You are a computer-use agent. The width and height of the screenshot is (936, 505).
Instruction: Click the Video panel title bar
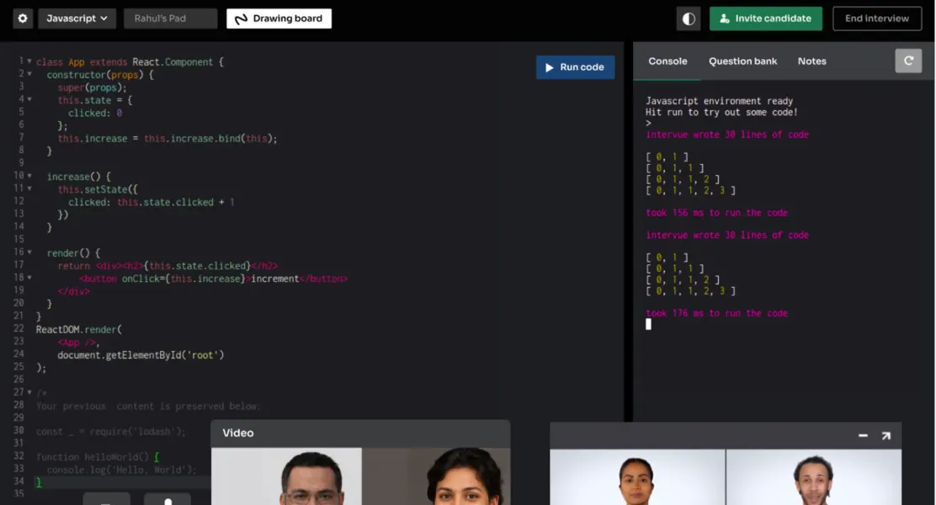[360, 433]
